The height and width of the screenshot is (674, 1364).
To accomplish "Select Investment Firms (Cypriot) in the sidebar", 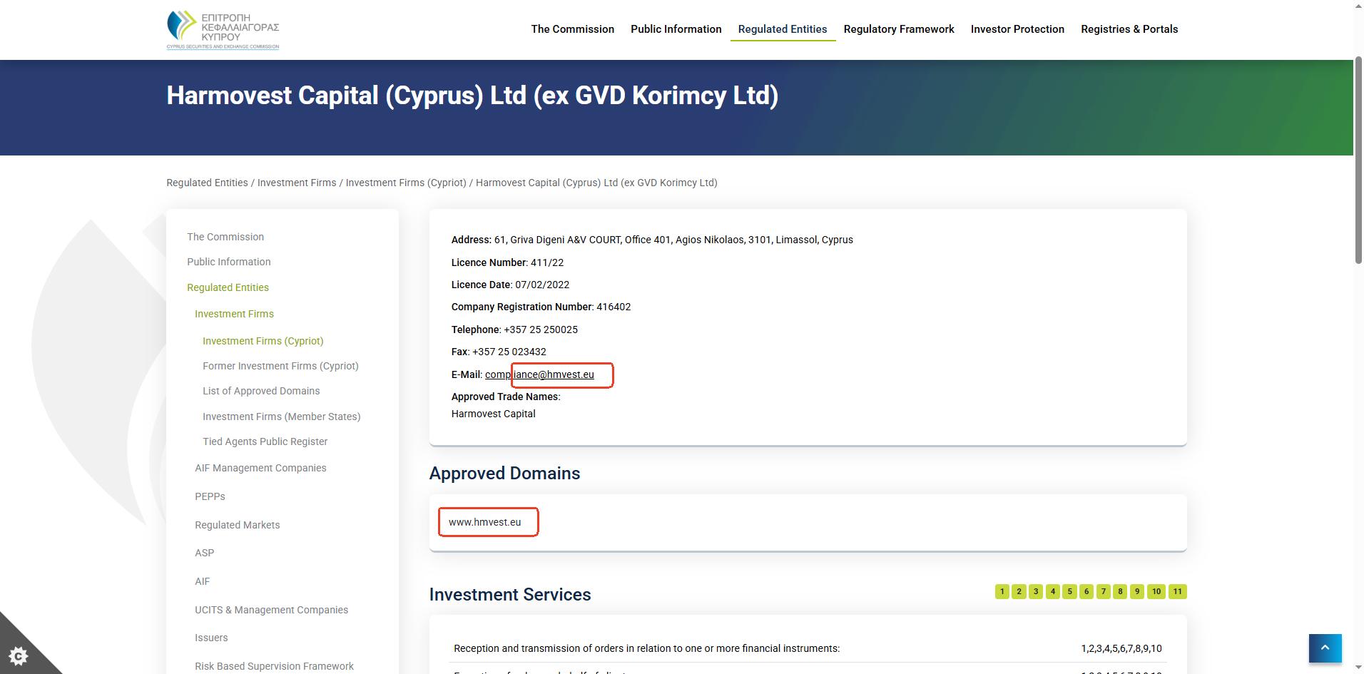I will (x=263, y=341).
